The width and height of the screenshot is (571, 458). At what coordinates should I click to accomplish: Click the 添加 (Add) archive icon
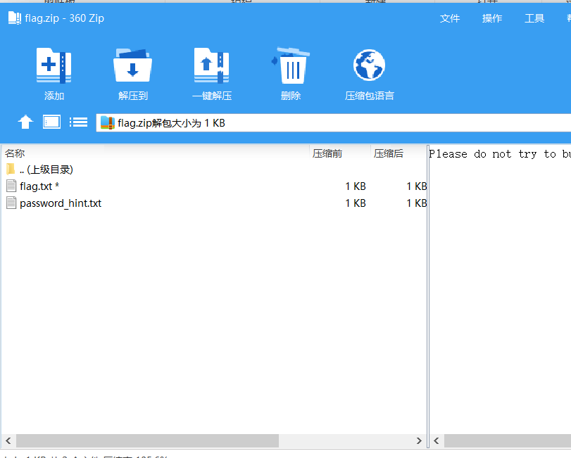tap(54, 68)
